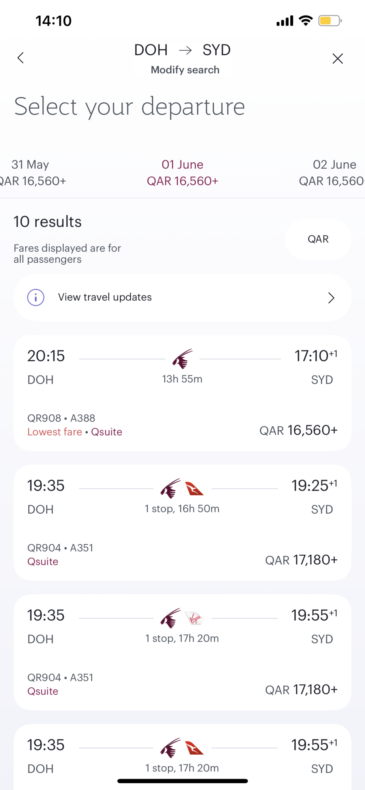The width and height of the screenshot is (365, 790).
Task: Tap battery icon in status bar
Action: [x=329, y=21]
